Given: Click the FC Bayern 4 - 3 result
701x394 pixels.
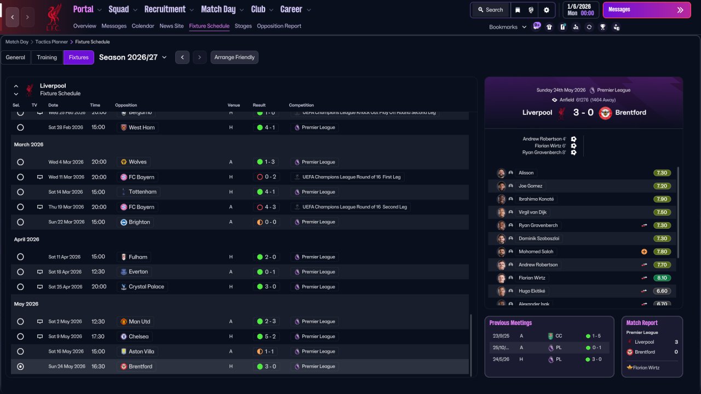Looking at the screenshot, I should pyautogui.click(x=266, y=207).
